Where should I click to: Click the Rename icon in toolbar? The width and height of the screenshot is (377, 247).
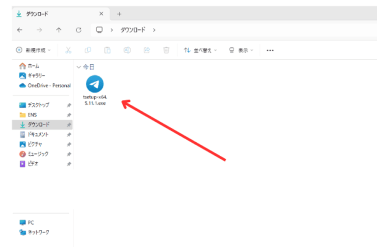tap(127, 50)
